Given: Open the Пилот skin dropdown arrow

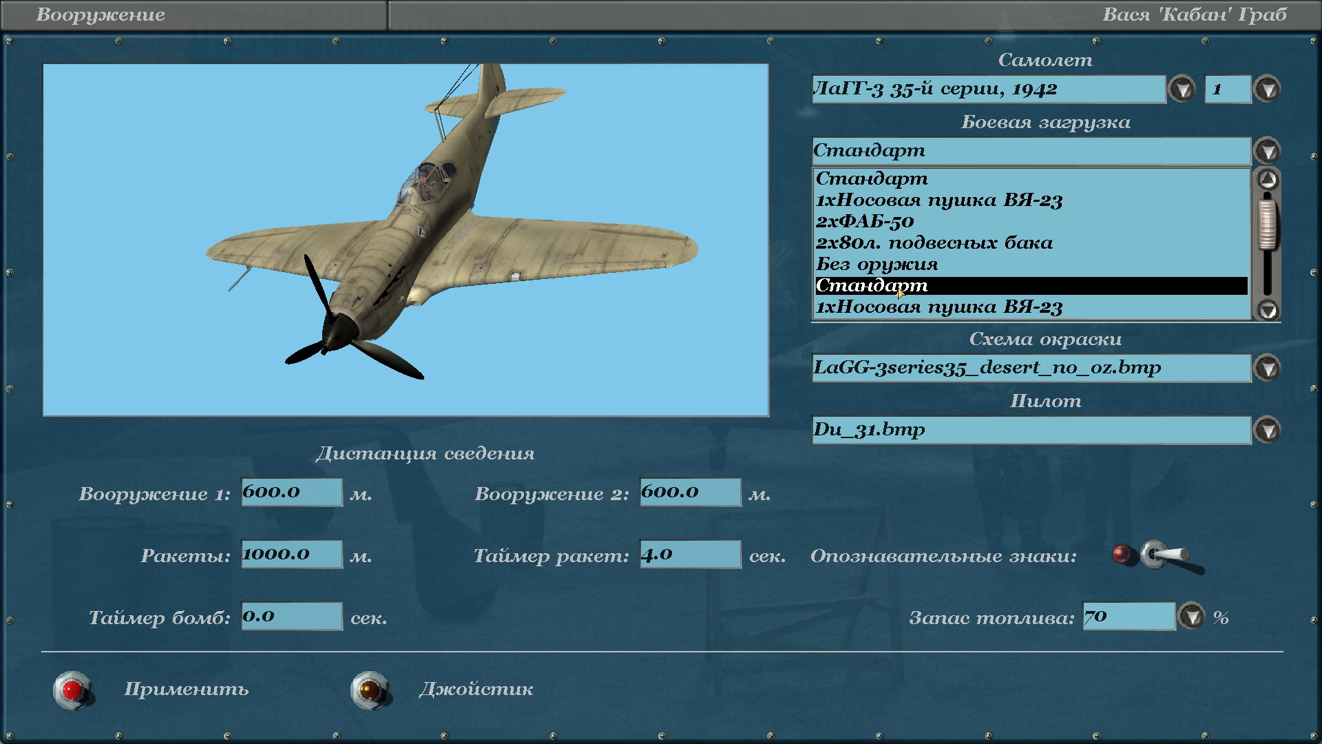Looking at the screenshot, I should click(x=1268, y=430).
